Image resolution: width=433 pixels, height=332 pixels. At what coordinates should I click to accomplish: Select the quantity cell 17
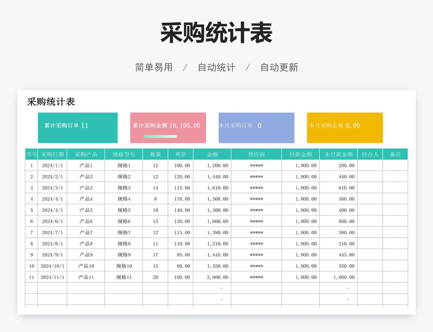point(155,255)
